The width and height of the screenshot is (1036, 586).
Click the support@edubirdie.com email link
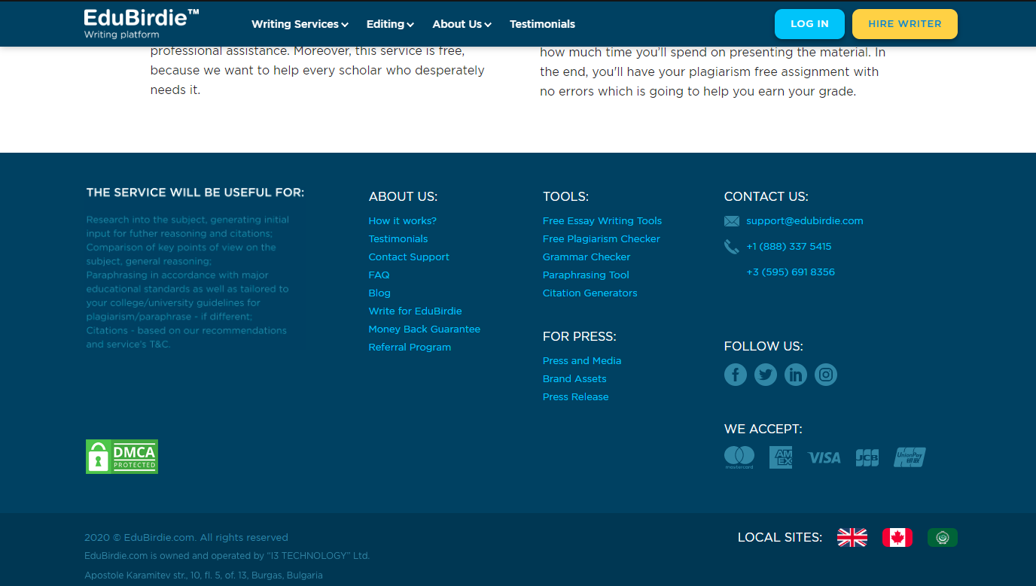tap(805, 220)
